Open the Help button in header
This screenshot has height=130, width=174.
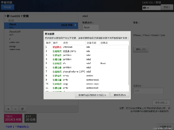click(167, 7)
